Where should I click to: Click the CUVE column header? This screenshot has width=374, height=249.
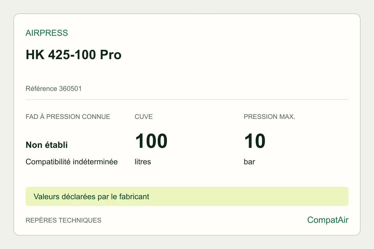point(144,117)
